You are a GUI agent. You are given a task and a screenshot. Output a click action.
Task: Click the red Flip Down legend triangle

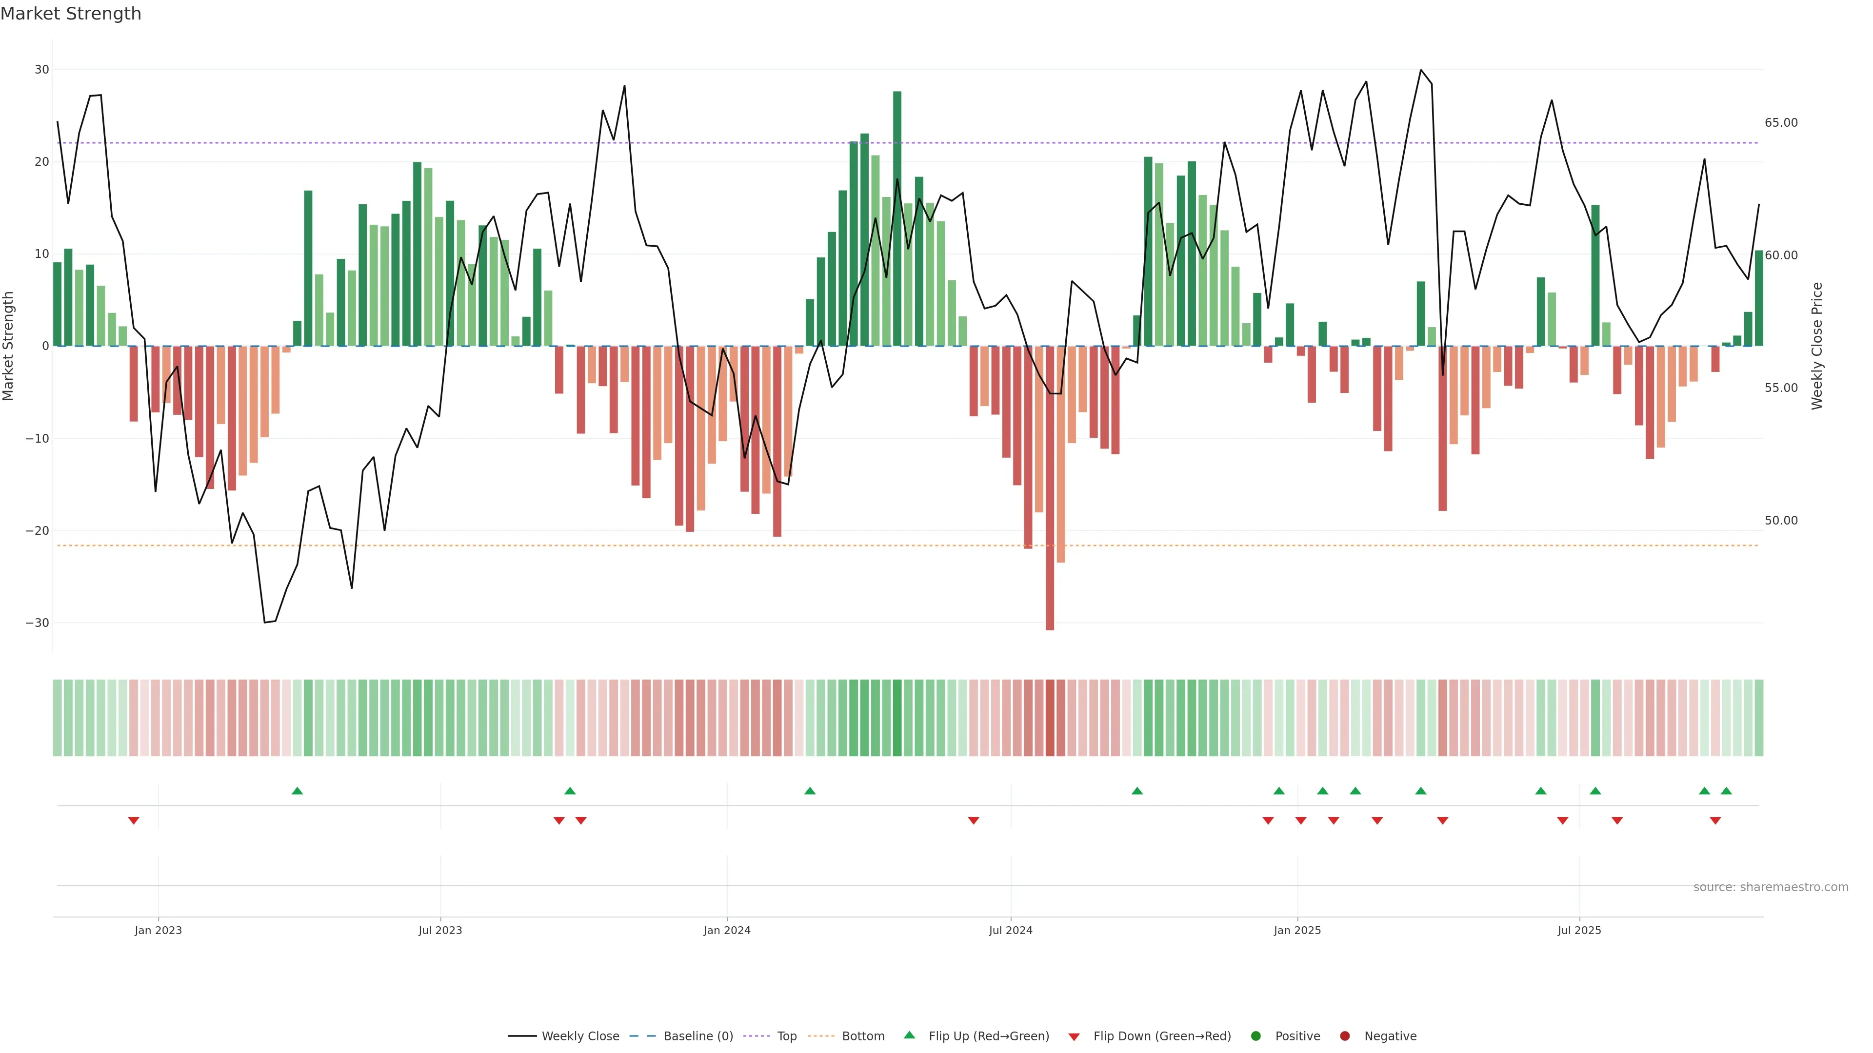pos(1073,1036)
